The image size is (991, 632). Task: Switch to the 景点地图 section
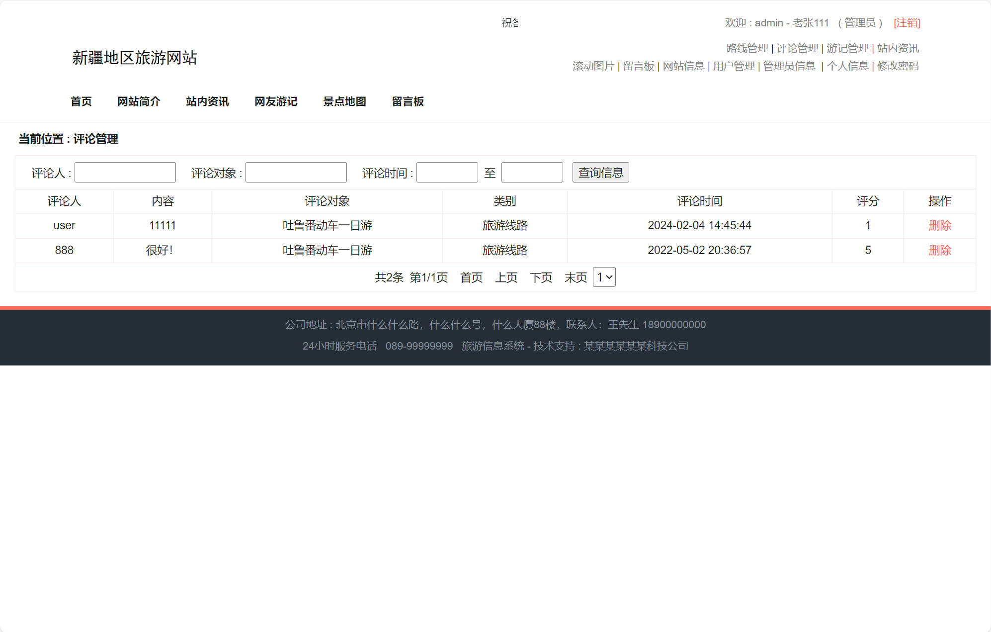[x=345, y=101]
